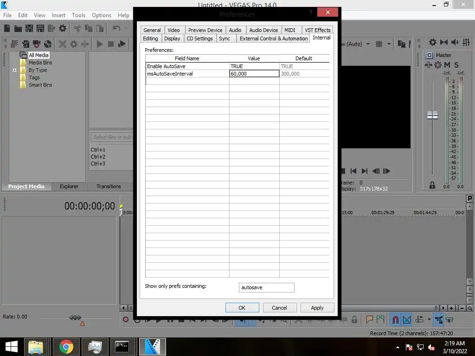The height and width of the screenshot is (356, 475).
Task: Toggle Solo (S) on Master bus
Action: [x=456, y=65]
